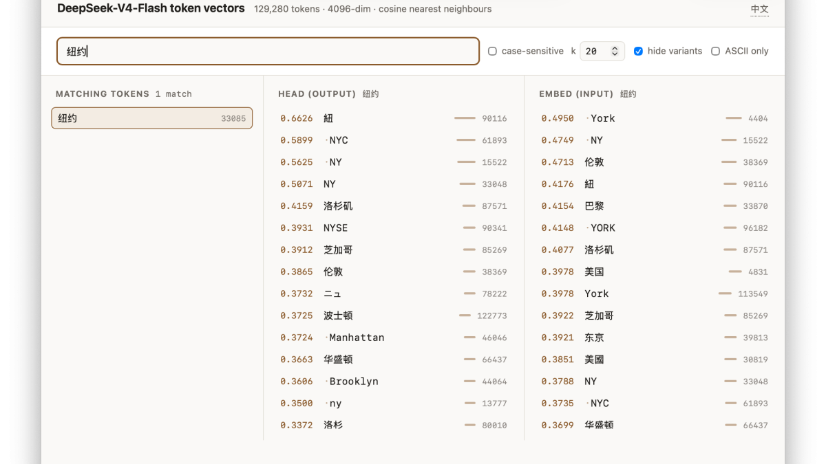The width and height of the screenshot is (826, 464).
Task: Open the Head row NYC scored 0.5899
Action: coord(394,140)
